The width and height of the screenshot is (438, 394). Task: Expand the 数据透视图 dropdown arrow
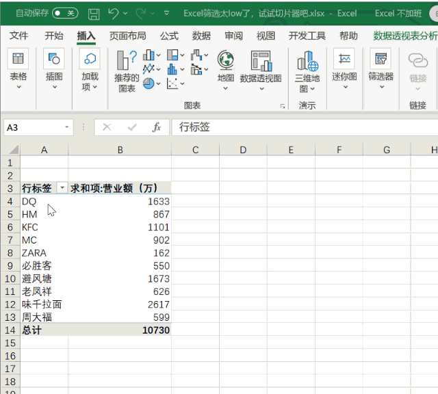[x=261, y=88]
